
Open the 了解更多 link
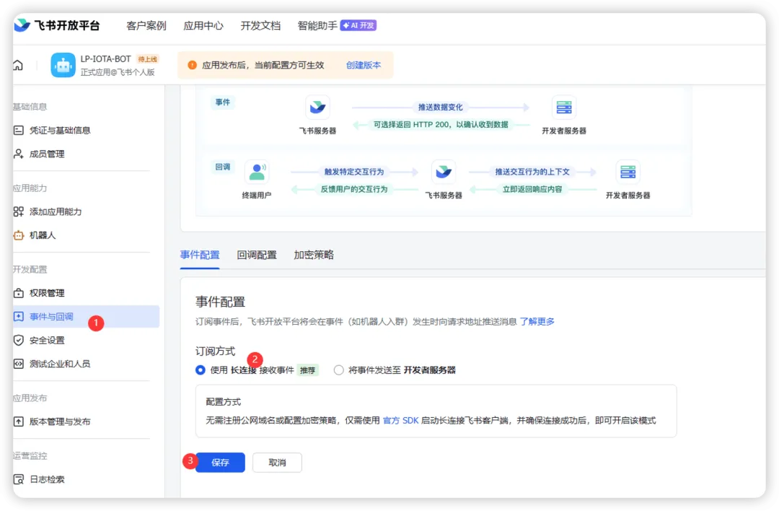click(x=537, y=322)
